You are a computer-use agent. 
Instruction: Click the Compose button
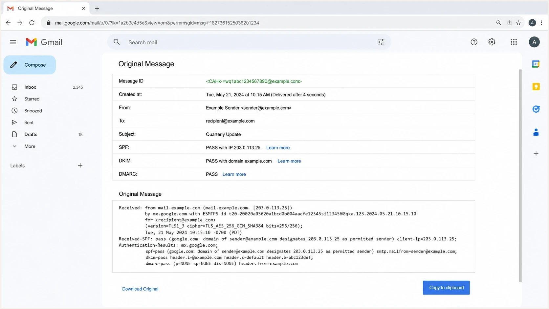click(x=30, y=65)
